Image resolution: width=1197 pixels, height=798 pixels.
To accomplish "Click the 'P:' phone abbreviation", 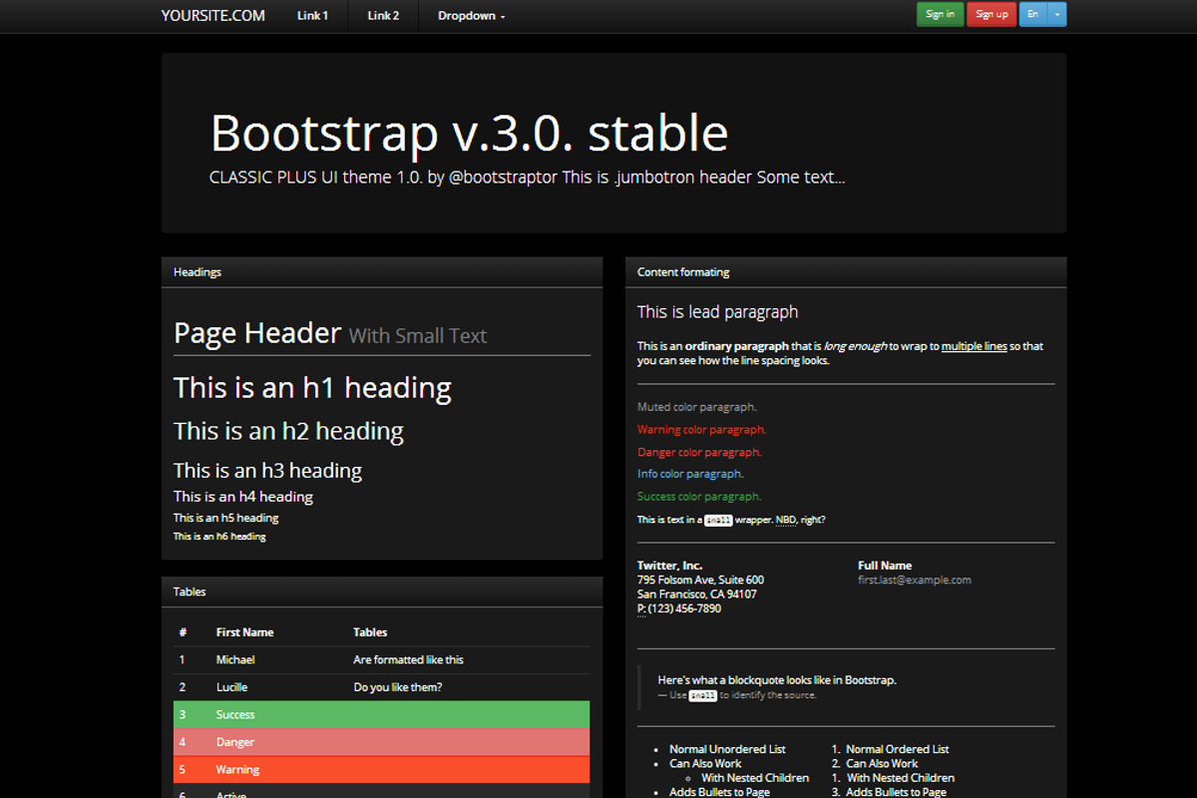I will (x=641, y=608).
